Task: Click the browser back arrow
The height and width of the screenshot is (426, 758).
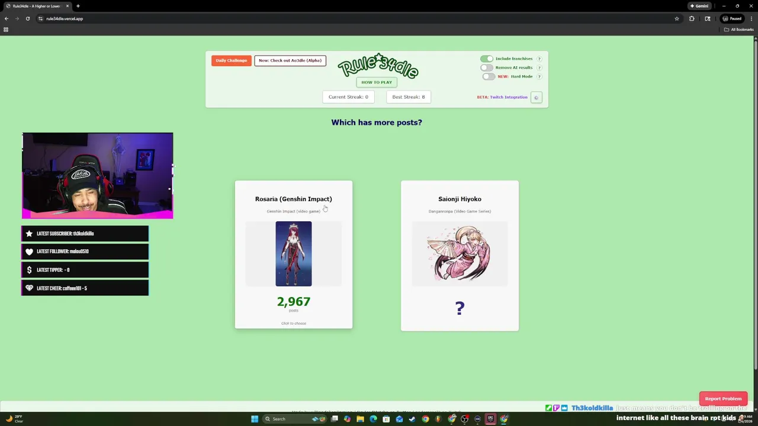Action: pyautogui.click(x=7, y=18)
